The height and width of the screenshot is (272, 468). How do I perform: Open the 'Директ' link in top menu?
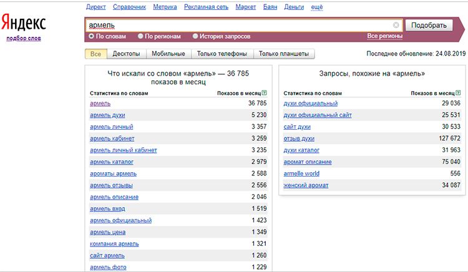click(x=96, y=7)
